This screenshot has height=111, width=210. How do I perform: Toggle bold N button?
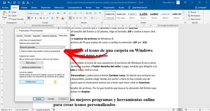coord(29,18)
